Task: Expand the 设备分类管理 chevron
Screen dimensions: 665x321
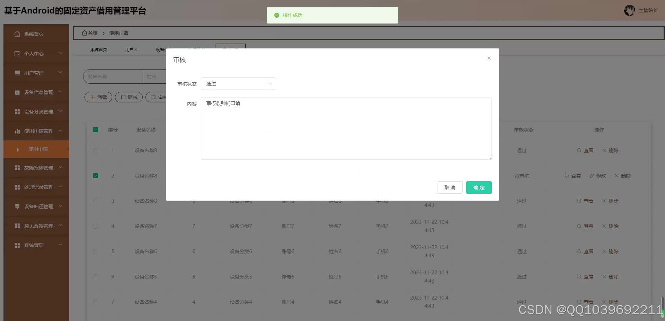Action: pyautogui.click(x=60, y=111)
